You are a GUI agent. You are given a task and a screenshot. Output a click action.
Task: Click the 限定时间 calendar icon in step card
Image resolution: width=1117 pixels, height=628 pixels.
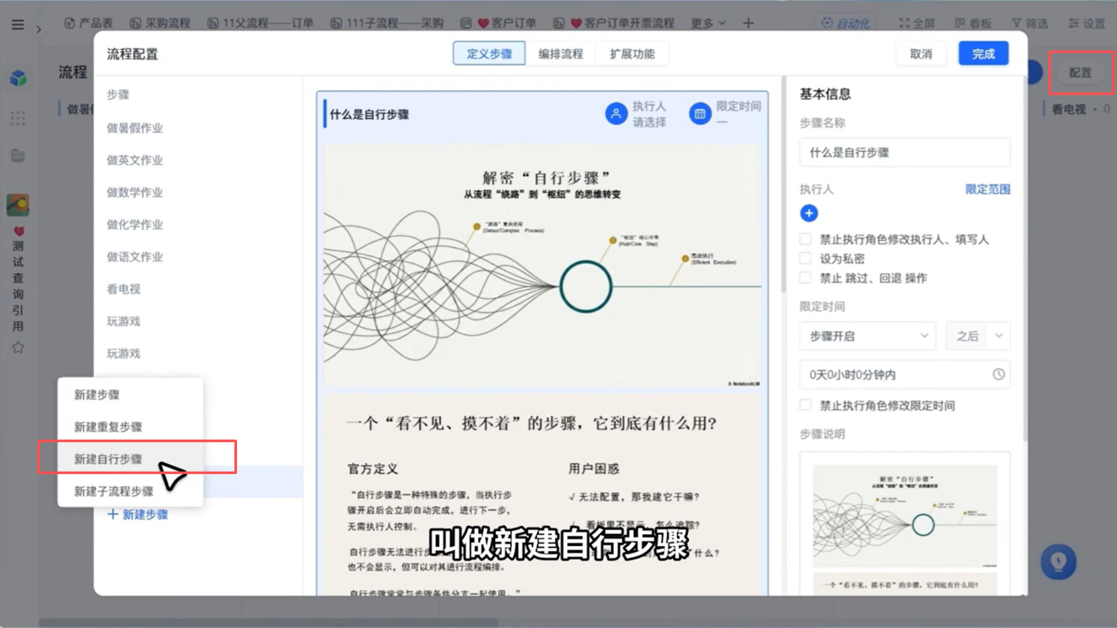[700, 113]
